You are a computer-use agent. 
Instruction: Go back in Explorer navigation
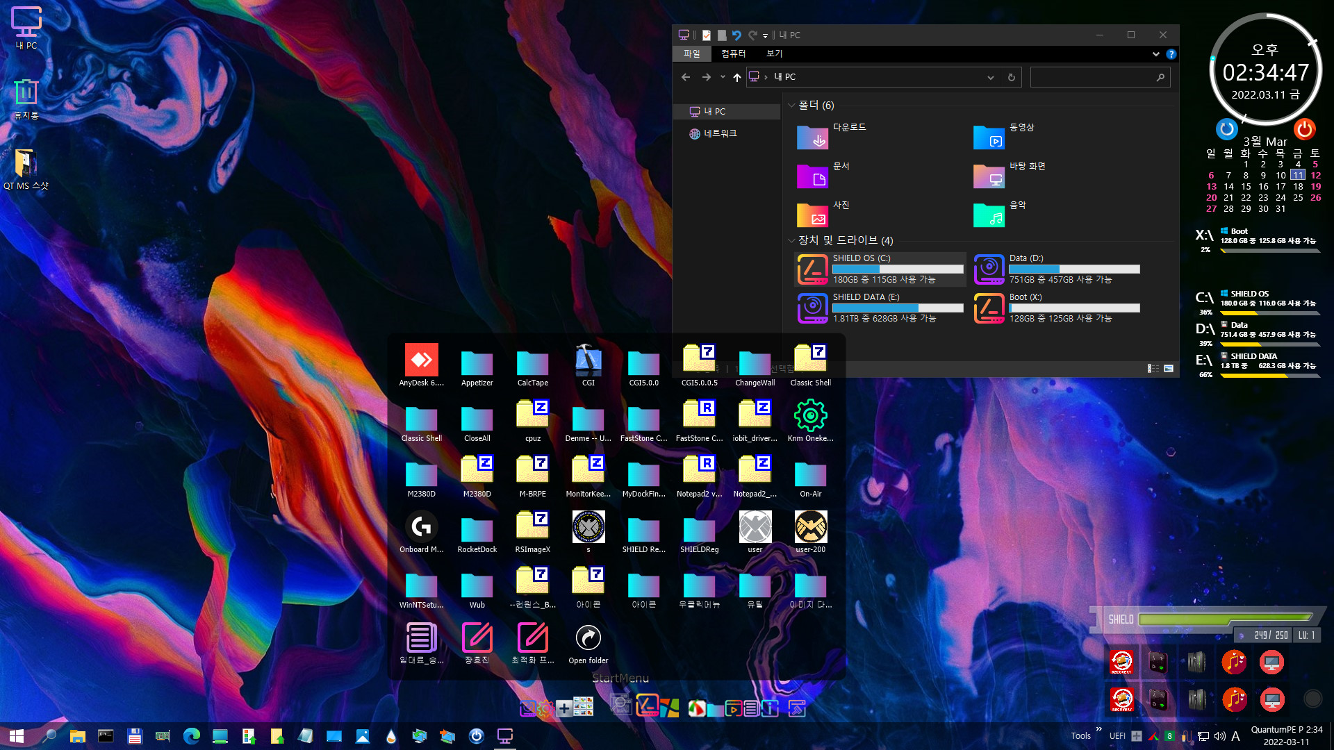(x=686, y=77)
